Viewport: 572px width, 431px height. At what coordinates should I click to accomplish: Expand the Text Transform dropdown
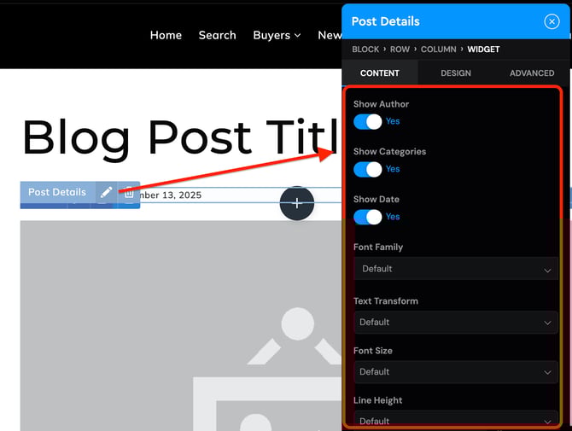[456, 323]
